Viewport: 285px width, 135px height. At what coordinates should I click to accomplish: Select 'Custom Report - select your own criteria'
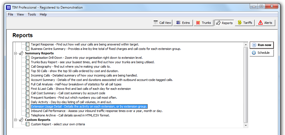58,124
